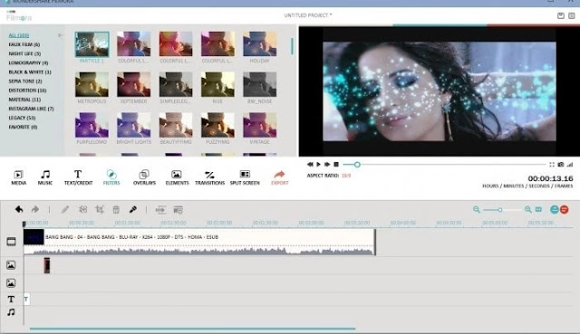Delete clip using trash icon

pos(116,209)
